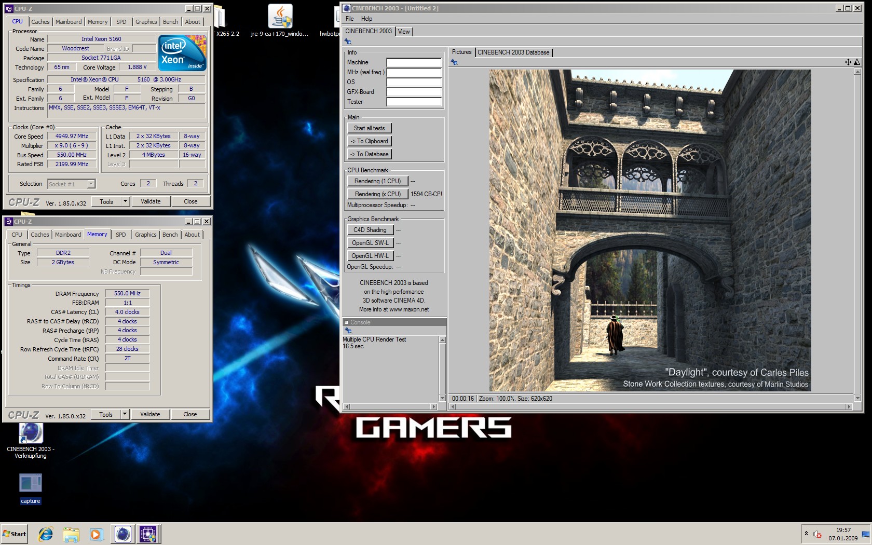Screen dimensions: 872x545
Task: Click the Tools button in the CPU-Z processor window
Action: tap(106, 201)
